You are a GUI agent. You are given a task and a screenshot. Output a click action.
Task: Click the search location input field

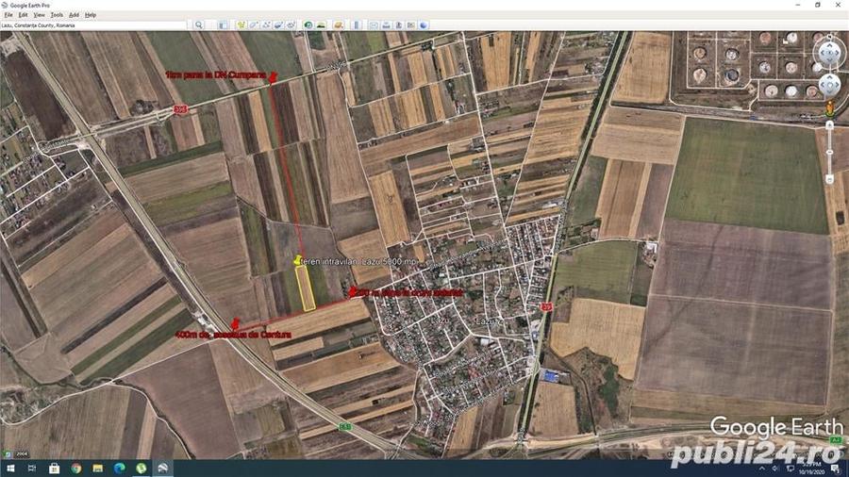pyautogui.click(x=94, y=25)
